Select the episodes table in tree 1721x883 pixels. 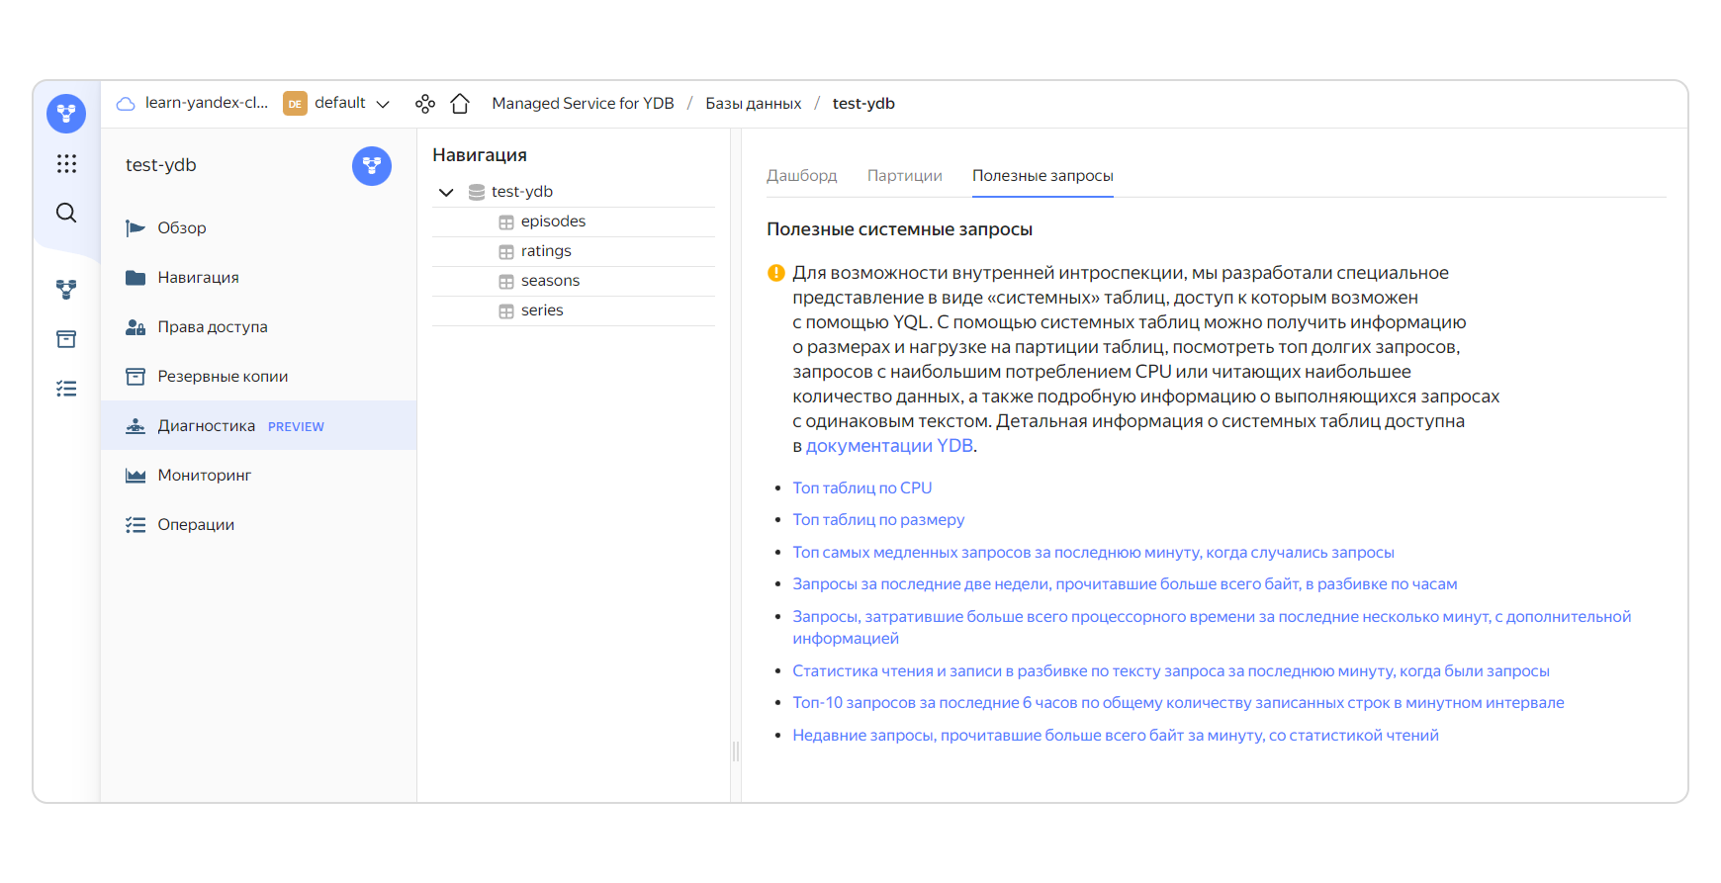pos(553,221)
